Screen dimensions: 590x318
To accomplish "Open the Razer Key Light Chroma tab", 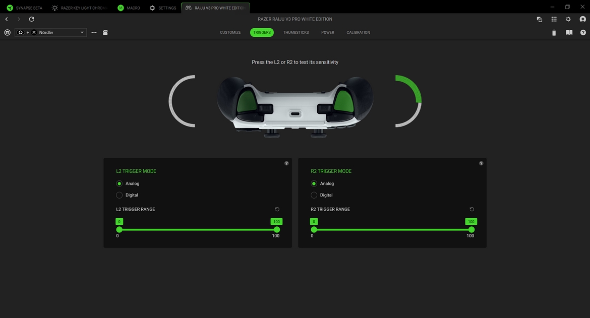I will (80, 8).
